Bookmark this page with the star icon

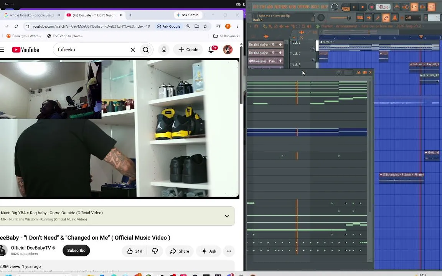[x=205, y=26]
